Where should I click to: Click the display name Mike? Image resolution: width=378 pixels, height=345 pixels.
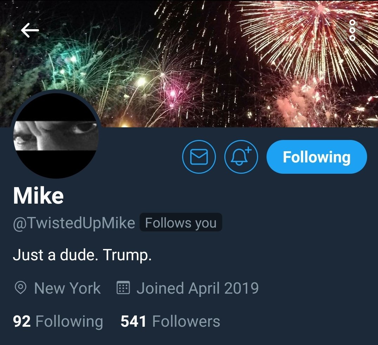[38, 196]
